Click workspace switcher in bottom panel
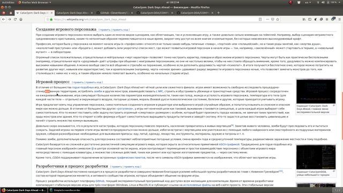343x193 pixels. 338,190
